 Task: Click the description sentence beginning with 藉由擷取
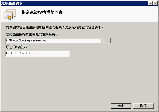coord(54,27)
